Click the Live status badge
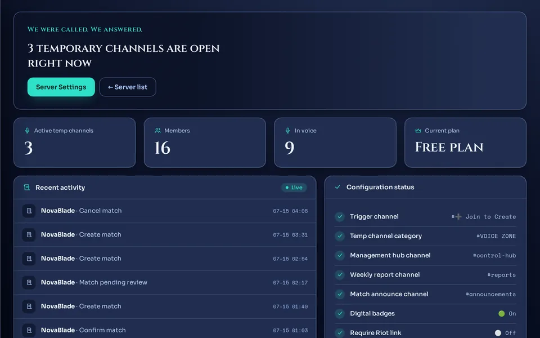 (x=294, y=187)
